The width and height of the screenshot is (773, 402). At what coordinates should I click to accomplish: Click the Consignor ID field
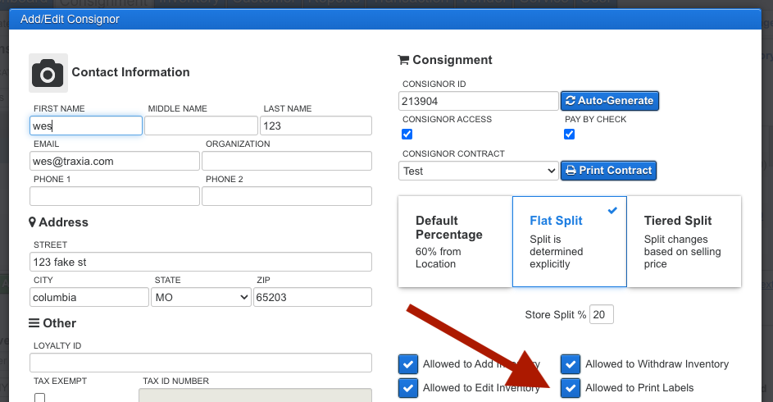coord(478,101)
